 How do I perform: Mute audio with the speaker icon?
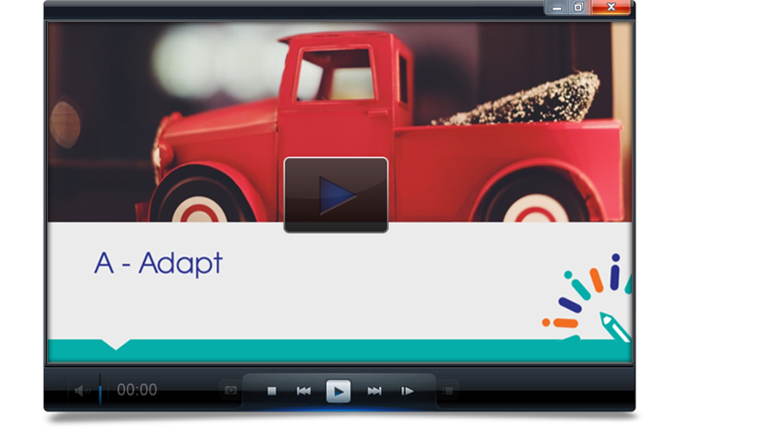(x=83, y=390)
